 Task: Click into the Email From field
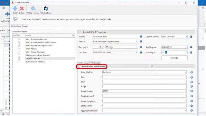[145, 106]
